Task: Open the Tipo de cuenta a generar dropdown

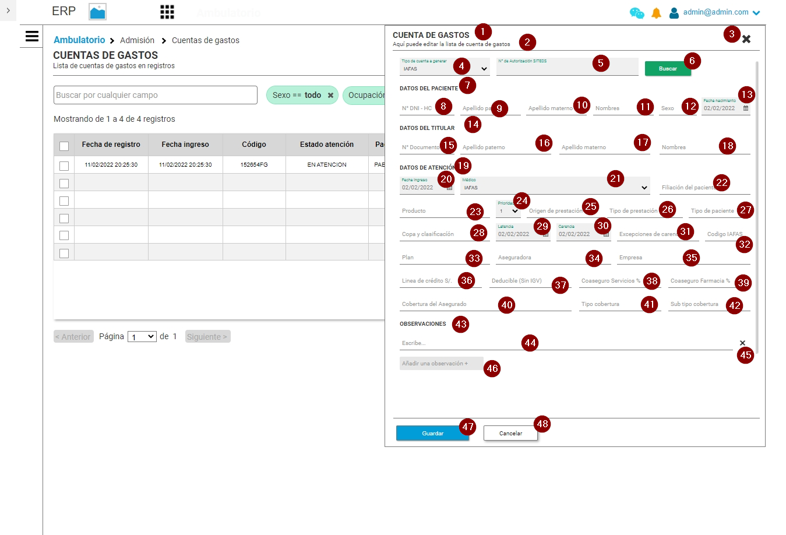Action: tap(444, 69)
